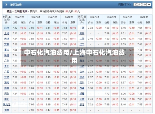
Task: Click 7.36 price in the 上海 row
Action: [15, 33]
